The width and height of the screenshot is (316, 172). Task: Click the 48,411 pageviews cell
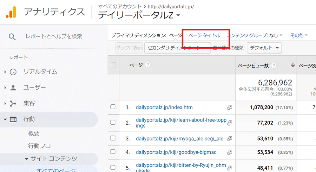pos(265,168)
